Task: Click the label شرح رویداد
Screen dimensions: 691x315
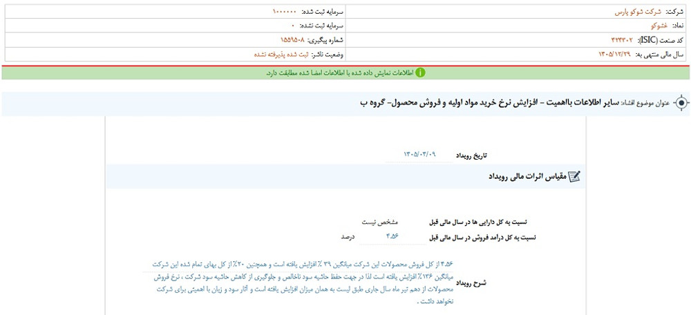Action: click(472, 283)
